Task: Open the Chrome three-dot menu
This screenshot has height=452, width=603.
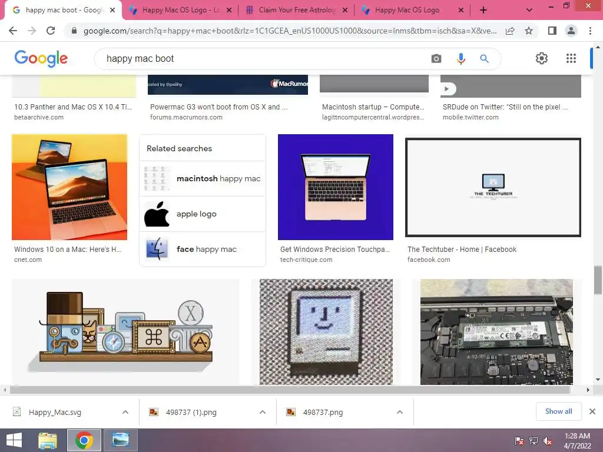Action: [x=590, y=31]
